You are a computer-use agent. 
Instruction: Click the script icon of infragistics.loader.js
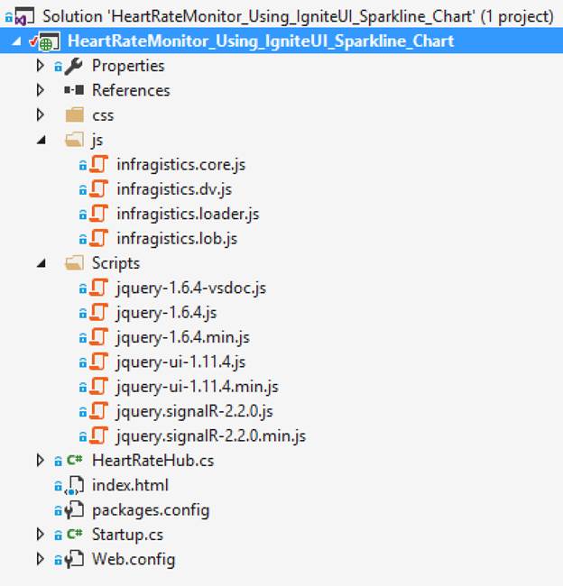coord(98,214)
